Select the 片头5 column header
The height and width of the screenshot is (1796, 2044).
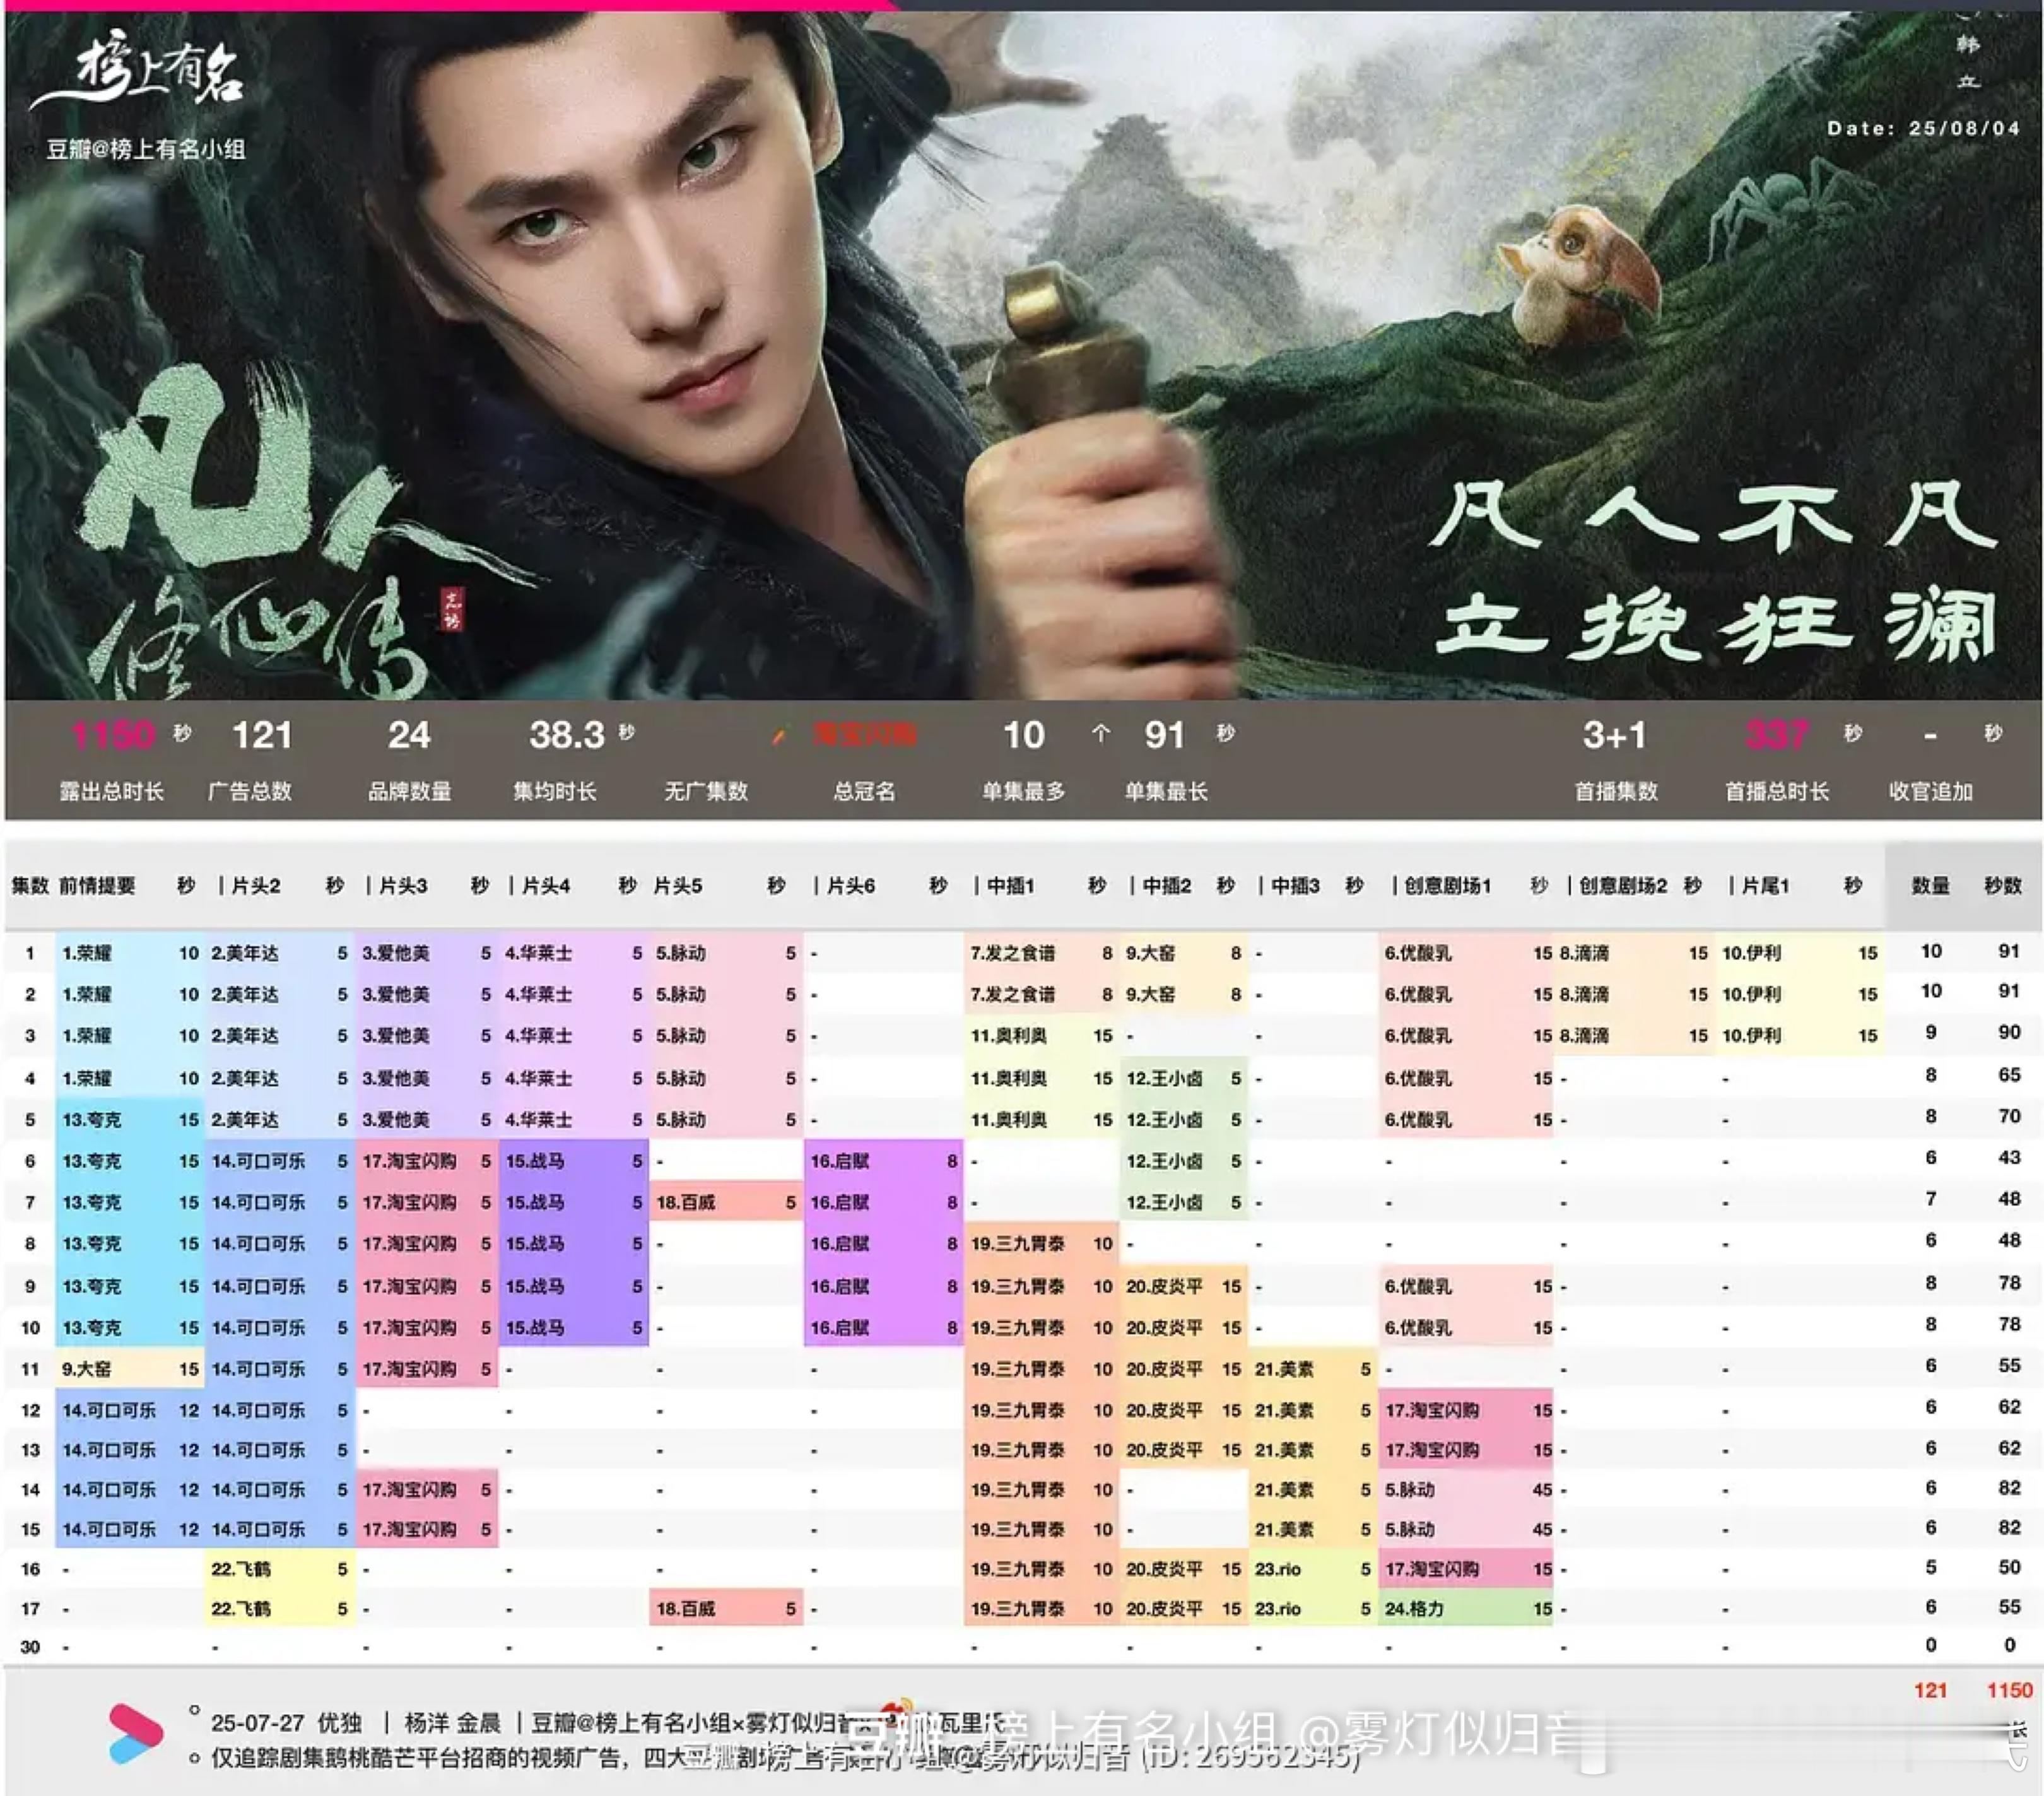click(x=678, y=885)
